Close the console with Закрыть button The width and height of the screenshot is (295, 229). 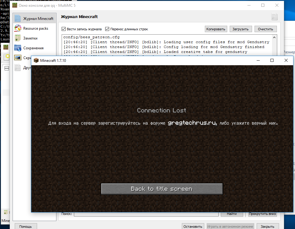(x=267, y=227)
